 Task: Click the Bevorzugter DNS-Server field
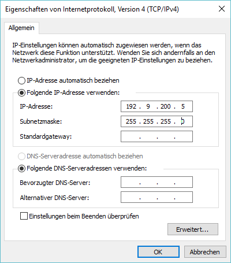tap(157, 182)
